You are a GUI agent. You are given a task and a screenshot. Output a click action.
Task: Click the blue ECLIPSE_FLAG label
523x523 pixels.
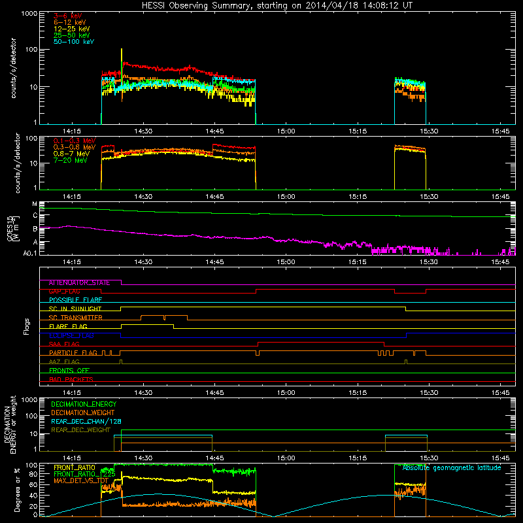71,335
